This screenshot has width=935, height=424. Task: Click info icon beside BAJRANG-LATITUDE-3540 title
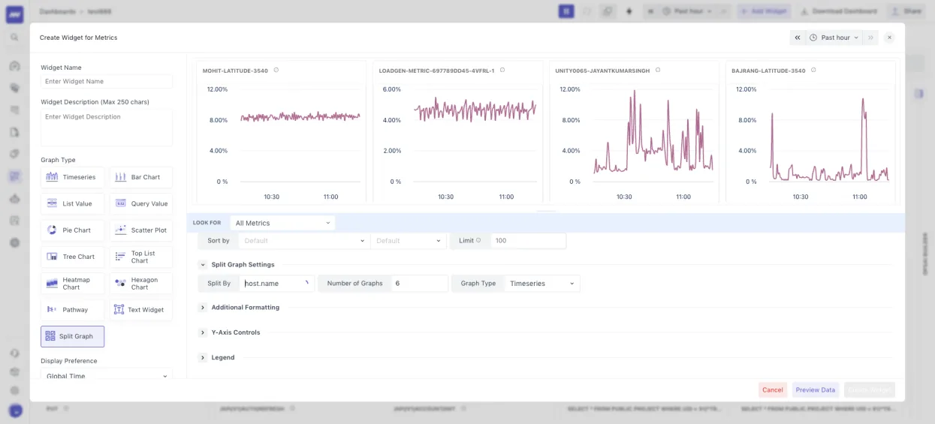tap(813, 71)
